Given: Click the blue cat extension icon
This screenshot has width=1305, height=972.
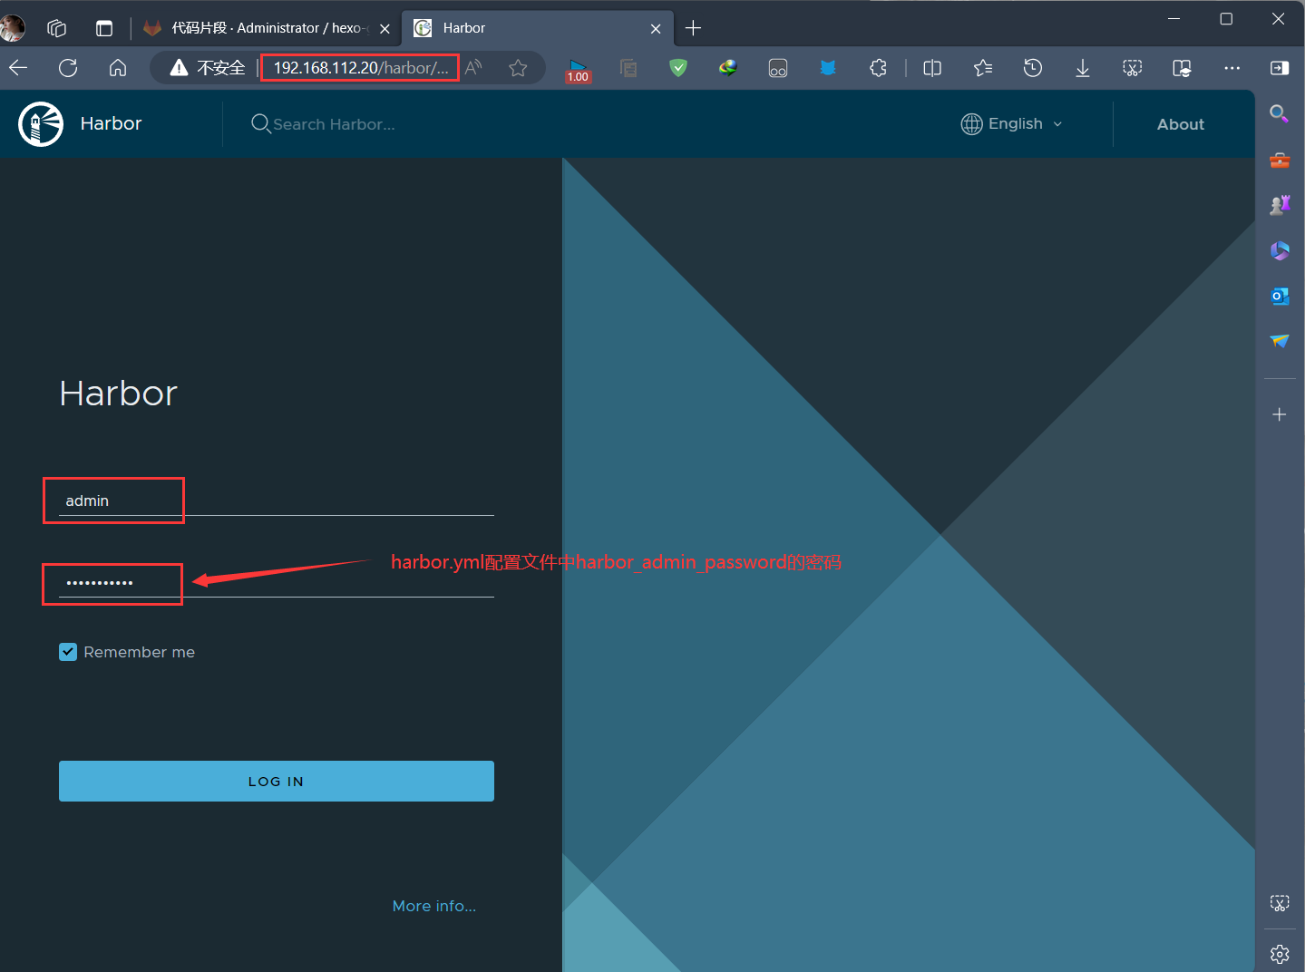Looking at the screenshot, I should 828,68.
